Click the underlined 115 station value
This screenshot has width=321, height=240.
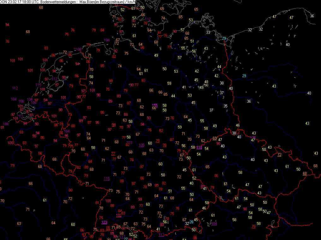click(107, 179)
